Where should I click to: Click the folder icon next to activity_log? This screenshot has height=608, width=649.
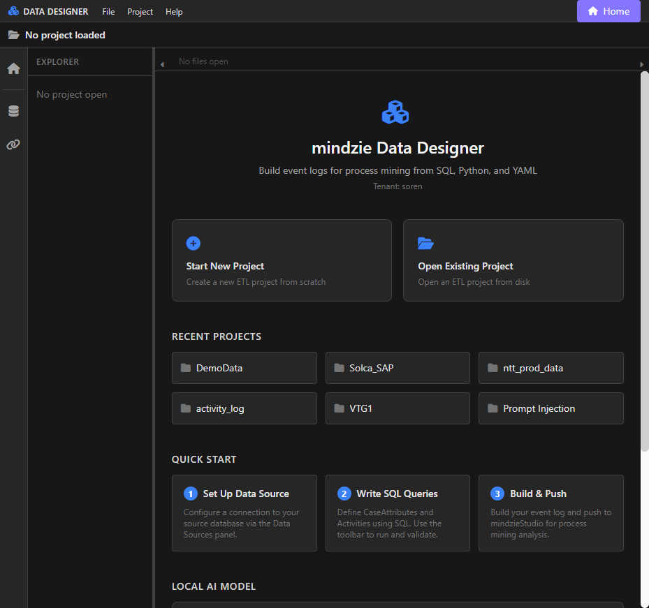tap(186, 408)
